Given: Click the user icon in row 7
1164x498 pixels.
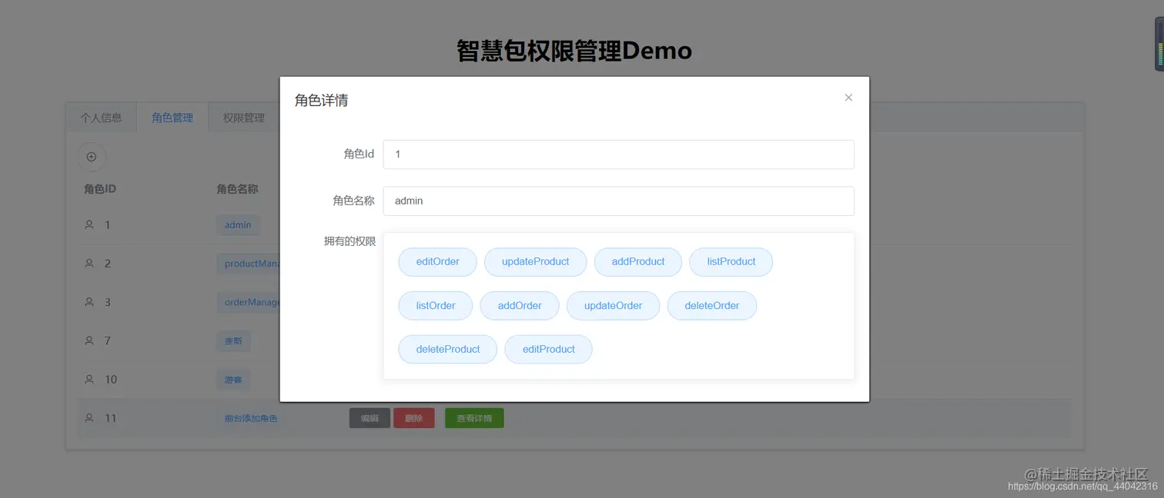Looking at the screenshot, I should [x=89, y=340].
